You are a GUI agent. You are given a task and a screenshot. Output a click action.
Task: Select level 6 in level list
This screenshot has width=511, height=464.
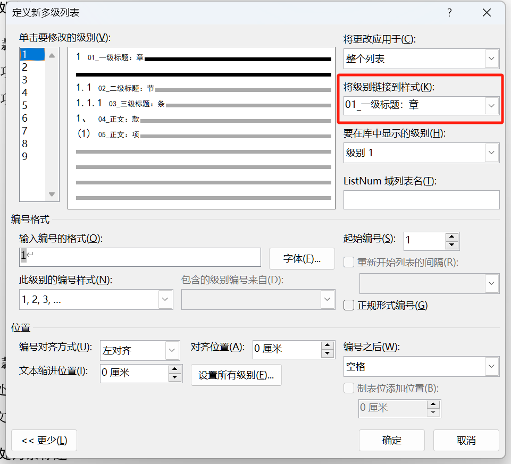pos(32,118)
